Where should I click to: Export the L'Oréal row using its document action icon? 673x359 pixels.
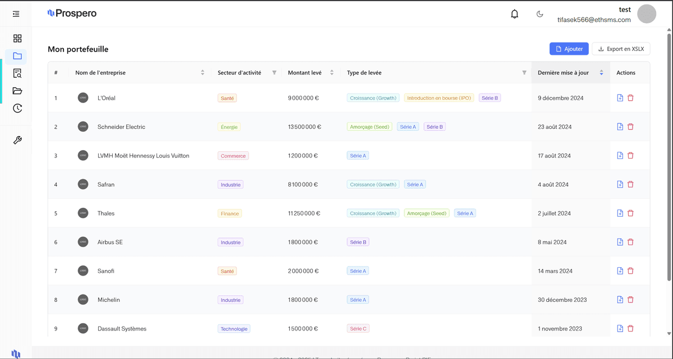tap(620, 97)
